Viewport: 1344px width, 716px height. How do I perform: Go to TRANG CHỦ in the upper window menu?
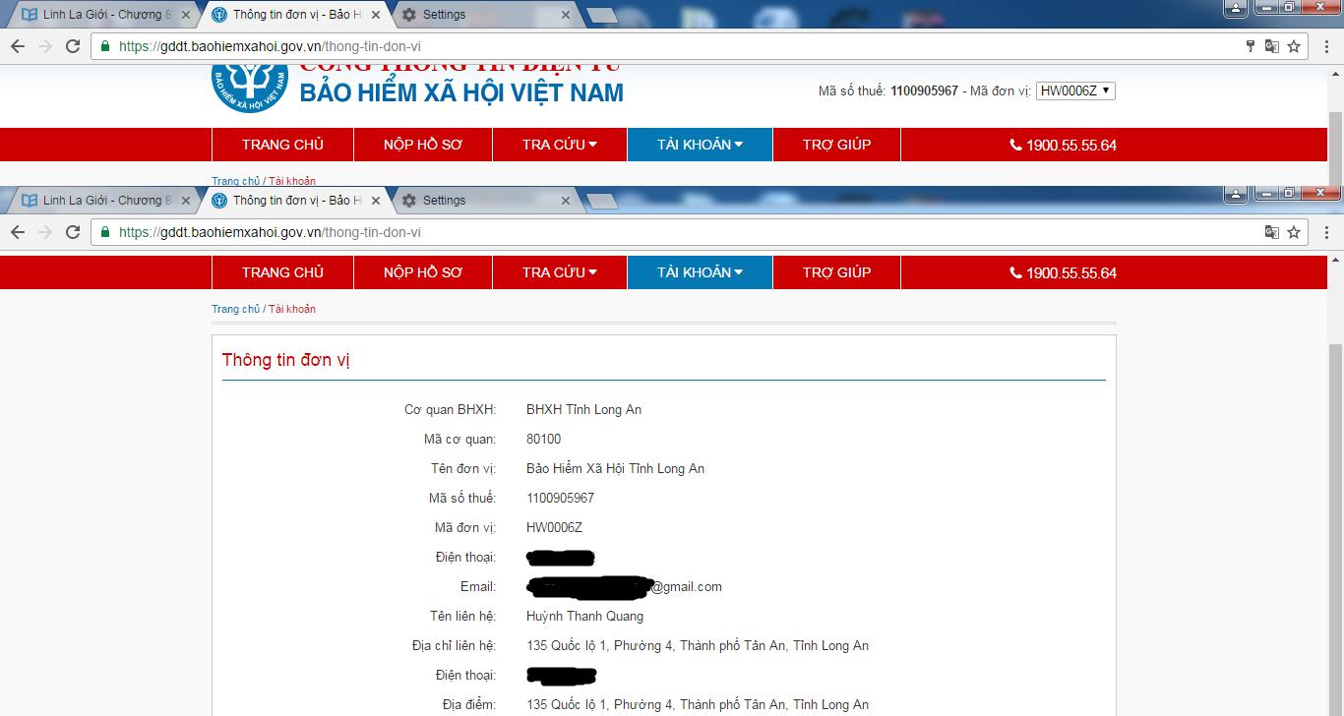[282, 145]
